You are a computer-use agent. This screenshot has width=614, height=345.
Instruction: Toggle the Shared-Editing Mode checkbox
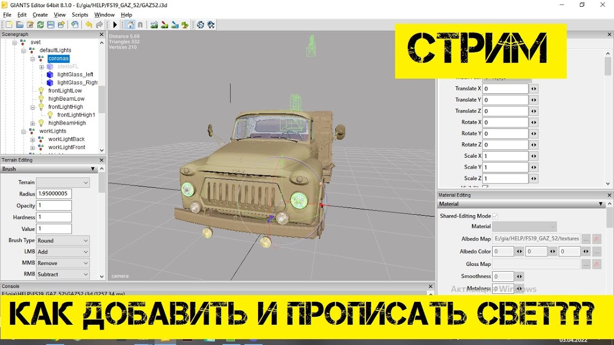click(495, 216)
